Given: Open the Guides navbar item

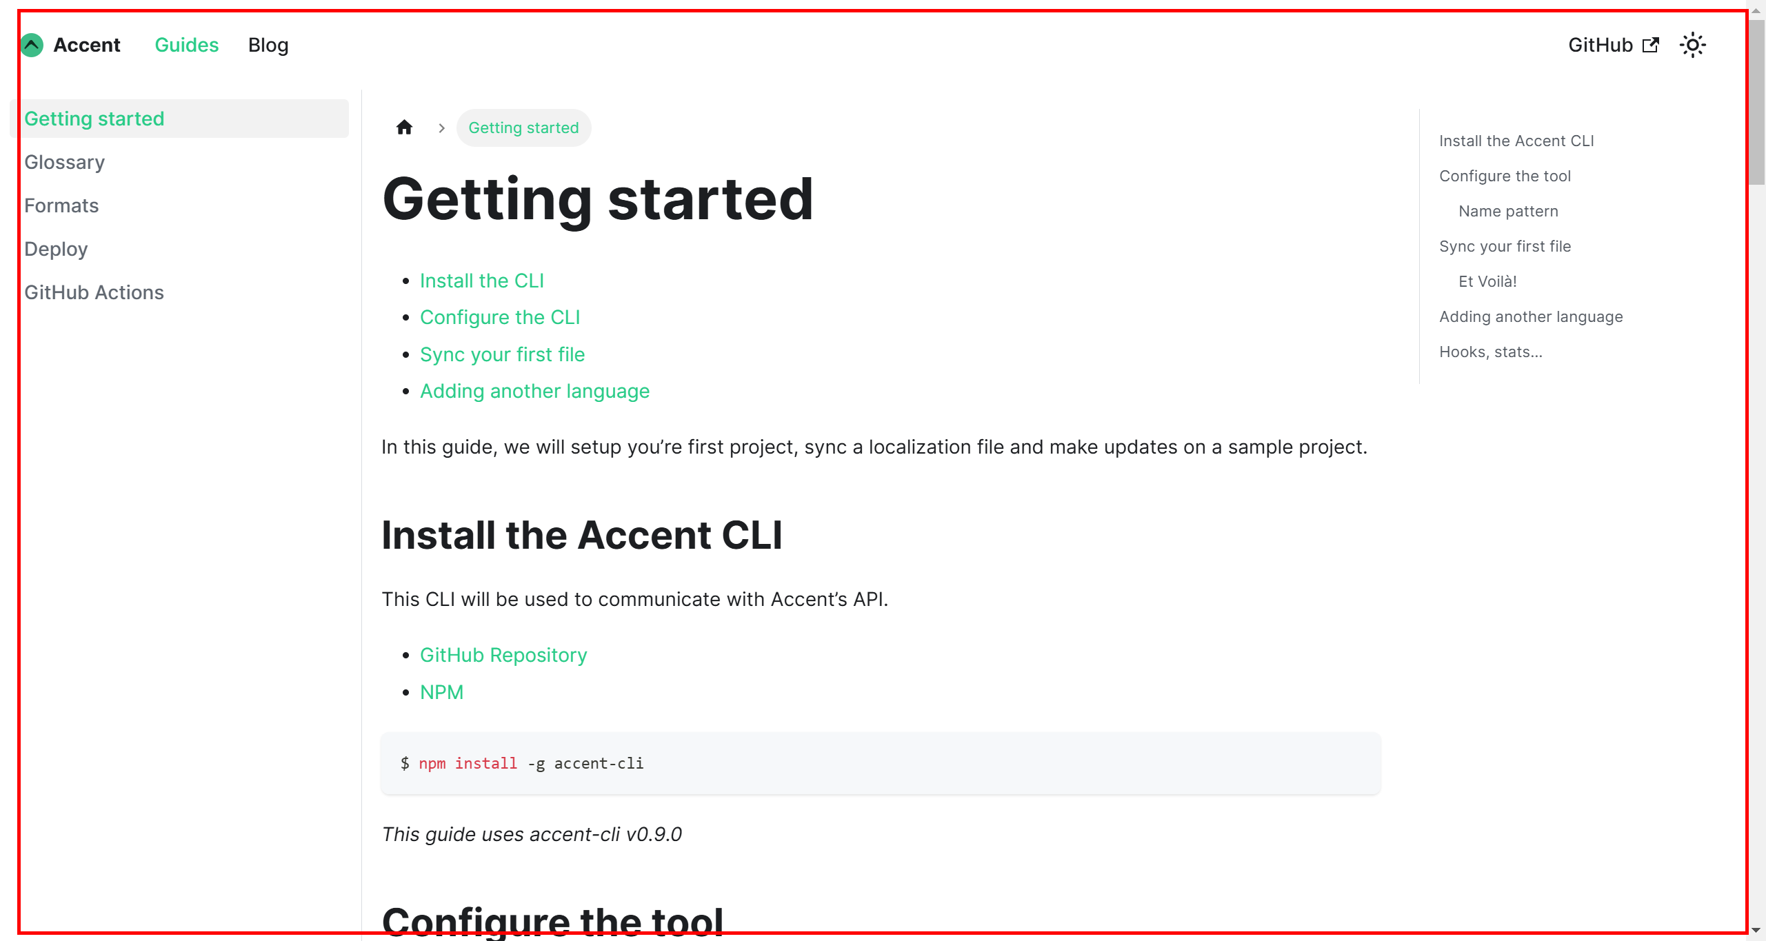Looking at the screenshot, I should coord(186,45).
